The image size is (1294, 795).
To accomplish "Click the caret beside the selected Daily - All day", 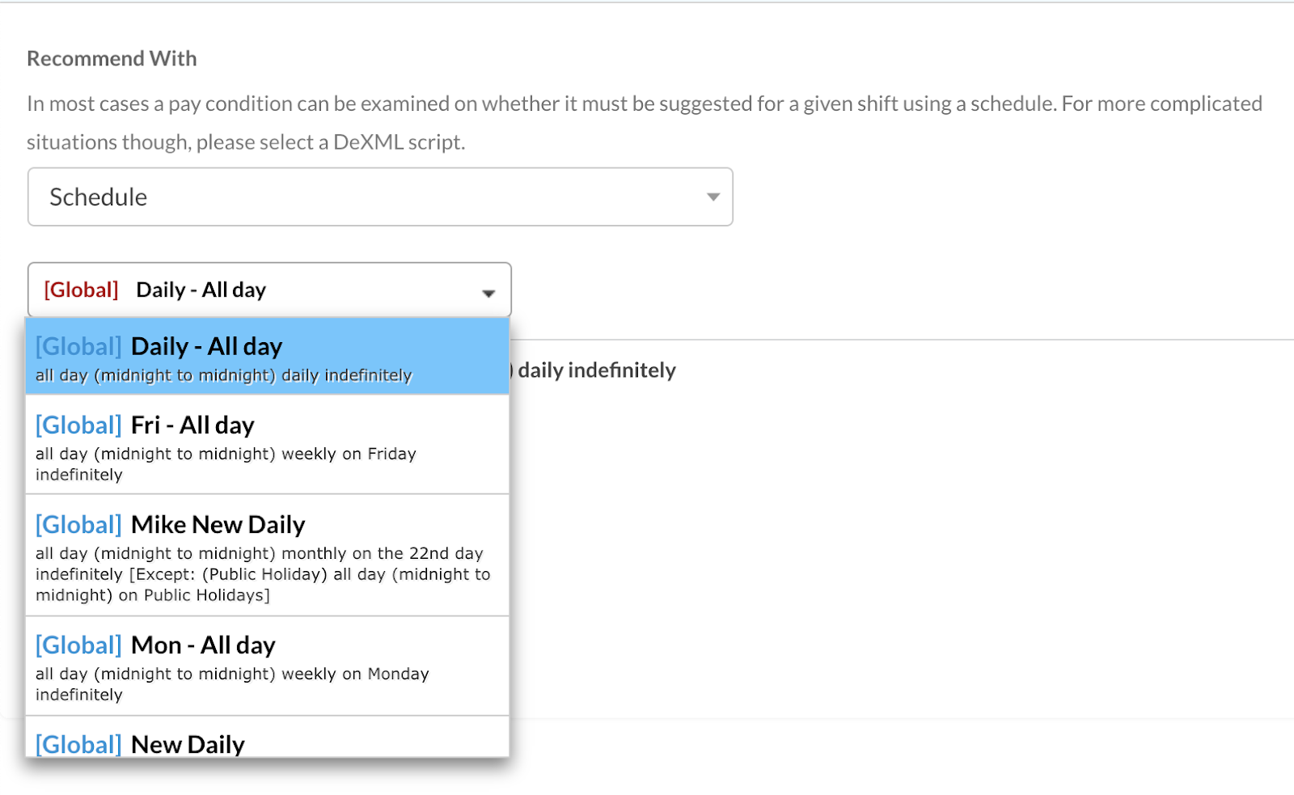I will pos(488,293).
